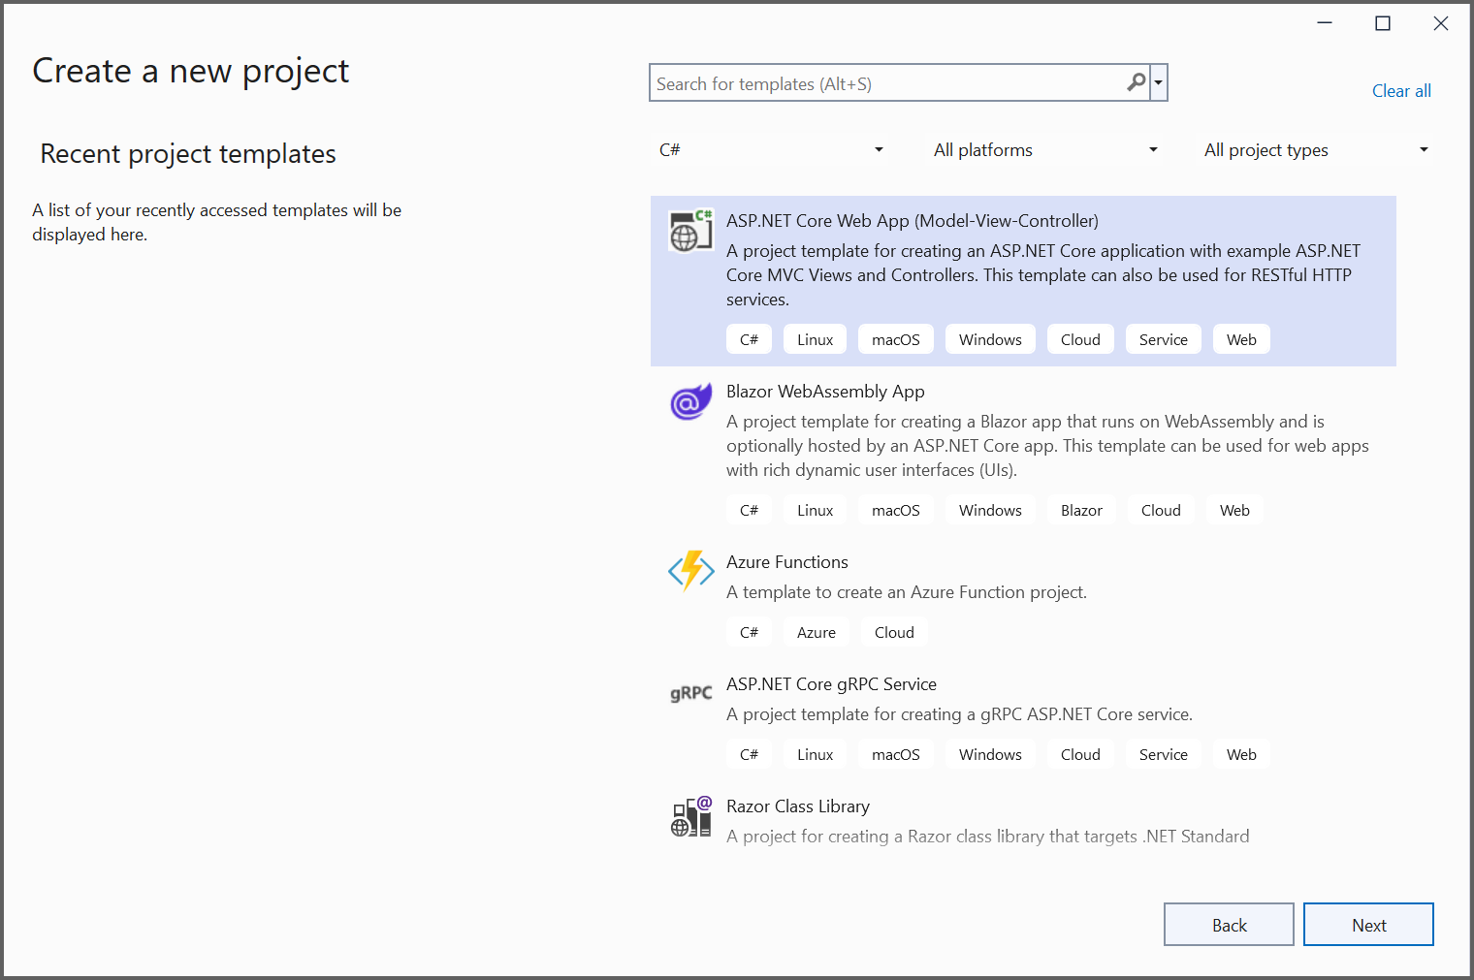1474x980 pixels.
Task: Click the Razor Class Library icon
Action: [690, 817]
